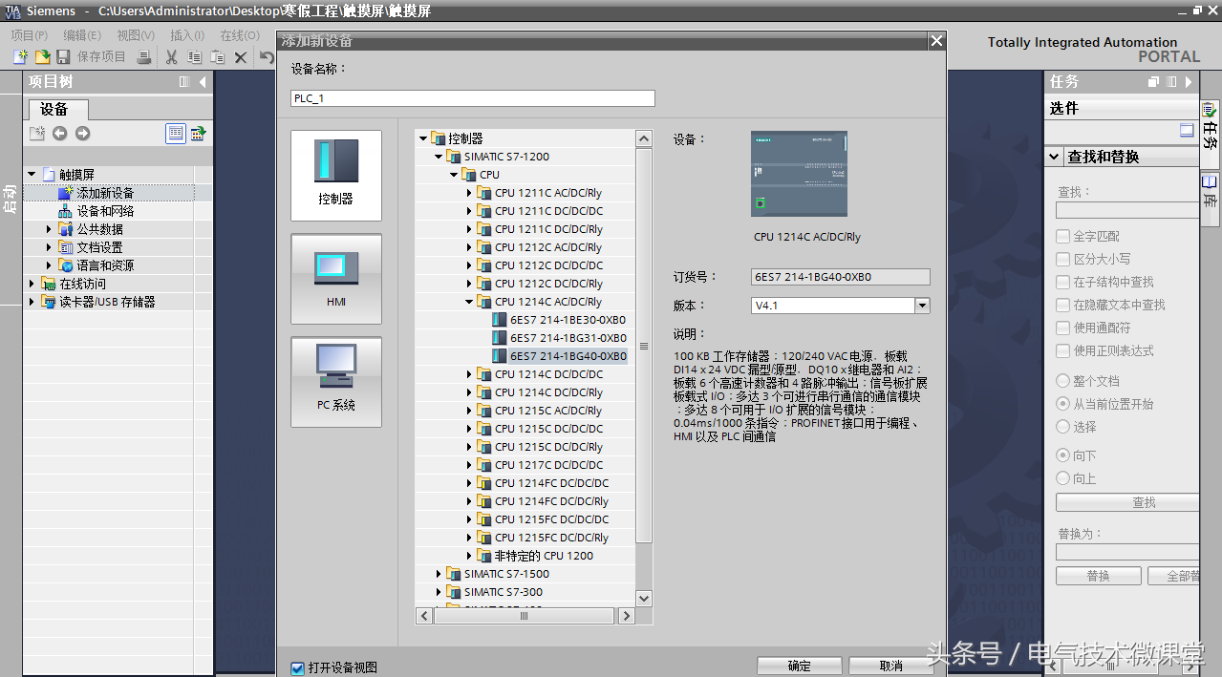Viewport: 1222px width, 677px height.
Task: Click the Save project disk icon
Action: point(63,57)
